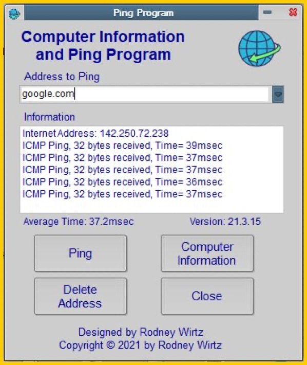Expand the Address to Ping dropdown arrow
The height and width of the screenshot is (365, 307).
coord(278,94)
